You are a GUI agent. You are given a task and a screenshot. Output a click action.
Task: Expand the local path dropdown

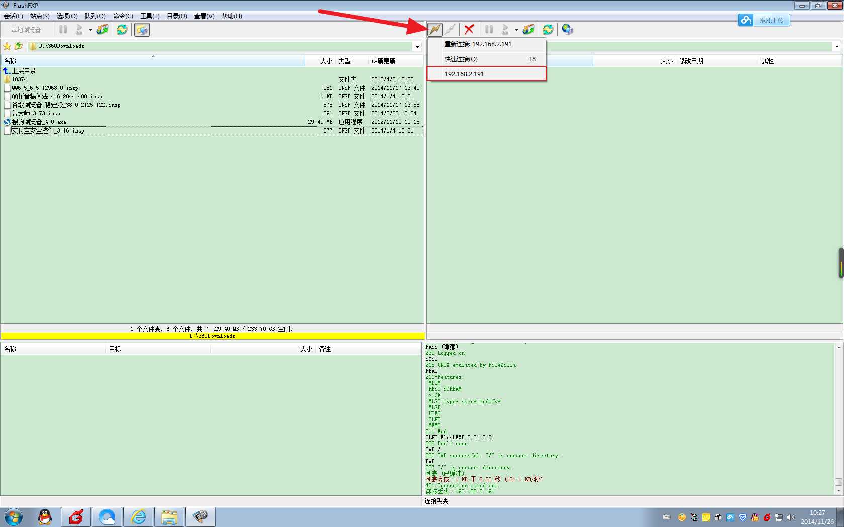(417, 47)
